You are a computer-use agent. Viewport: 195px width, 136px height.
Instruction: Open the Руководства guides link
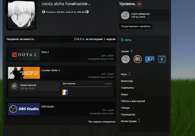click(x=128, y=114)
